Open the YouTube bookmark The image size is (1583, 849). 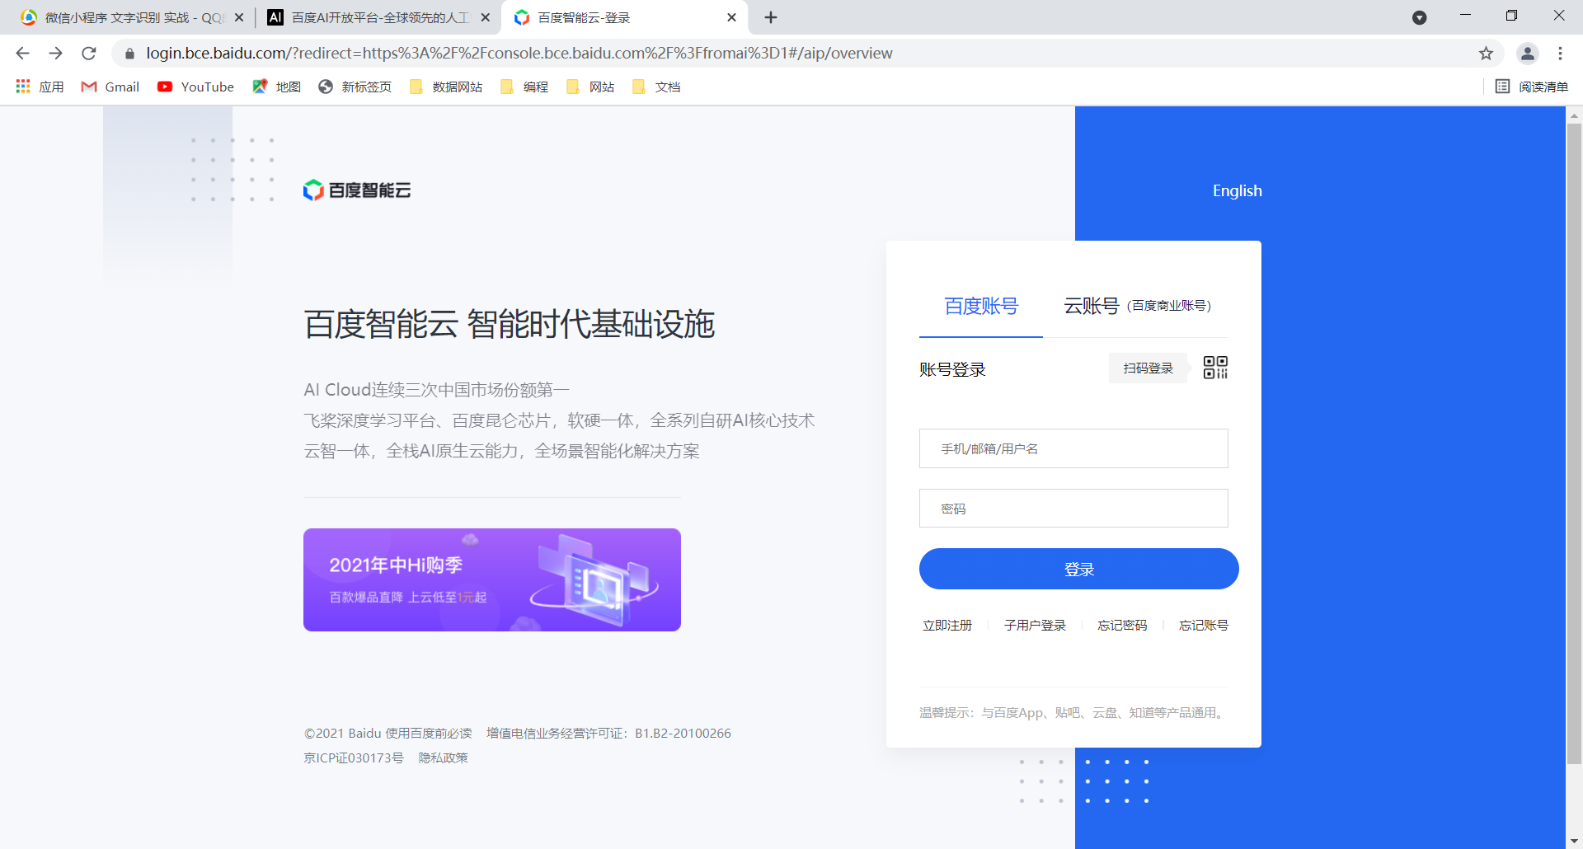pyautogui.click(x=195, y=87)
